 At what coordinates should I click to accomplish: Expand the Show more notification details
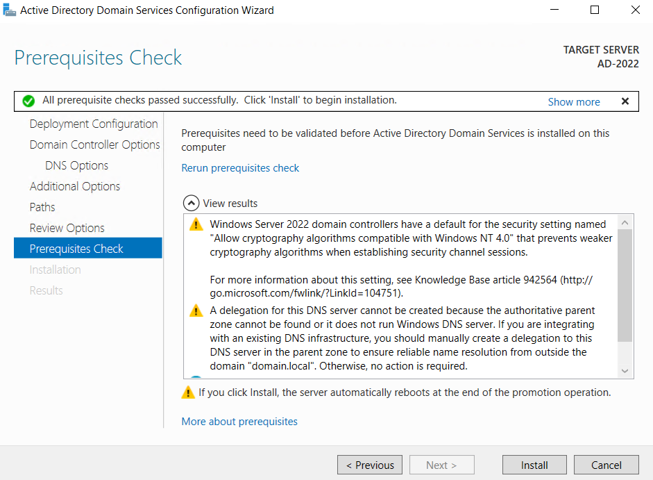tap(573, 101)
